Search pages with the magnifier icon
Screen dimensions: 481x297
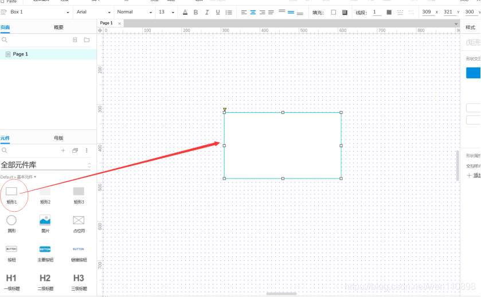click(4, 40)
